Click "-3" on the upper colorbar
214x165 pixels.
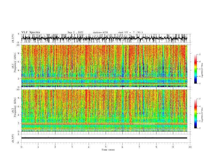point(199,54)
